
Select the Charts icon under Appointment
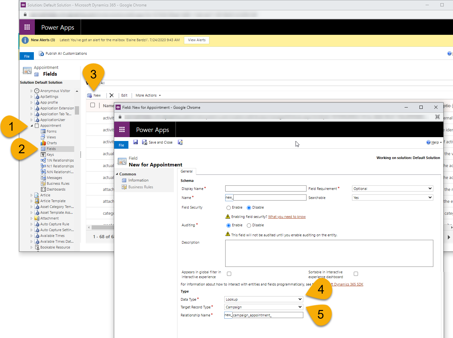tap(43, 143)
